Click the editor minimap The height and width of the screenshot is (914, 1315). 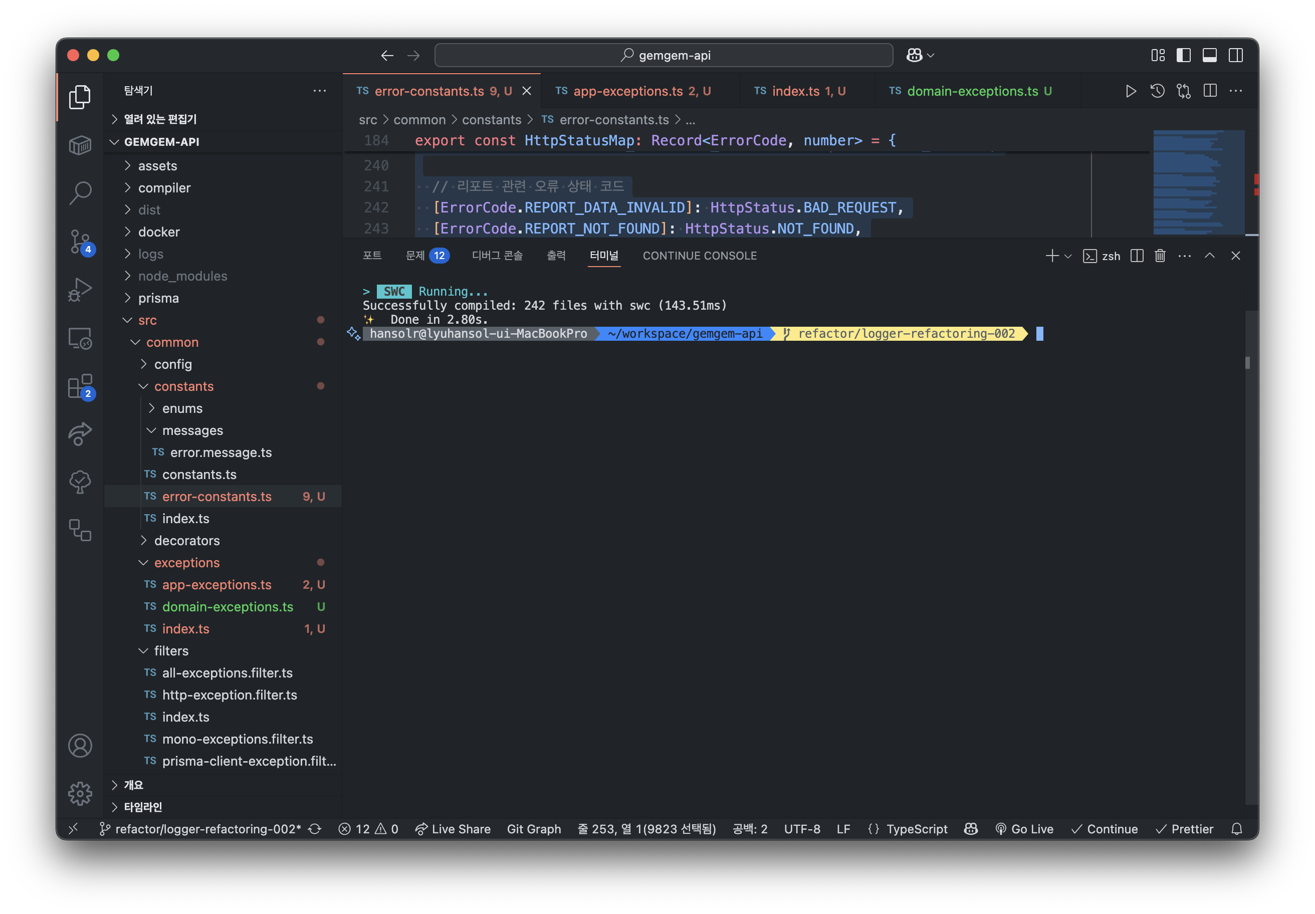tap(1199, 182)
